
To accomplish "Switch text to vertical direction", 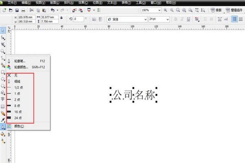I will point(241,19).
